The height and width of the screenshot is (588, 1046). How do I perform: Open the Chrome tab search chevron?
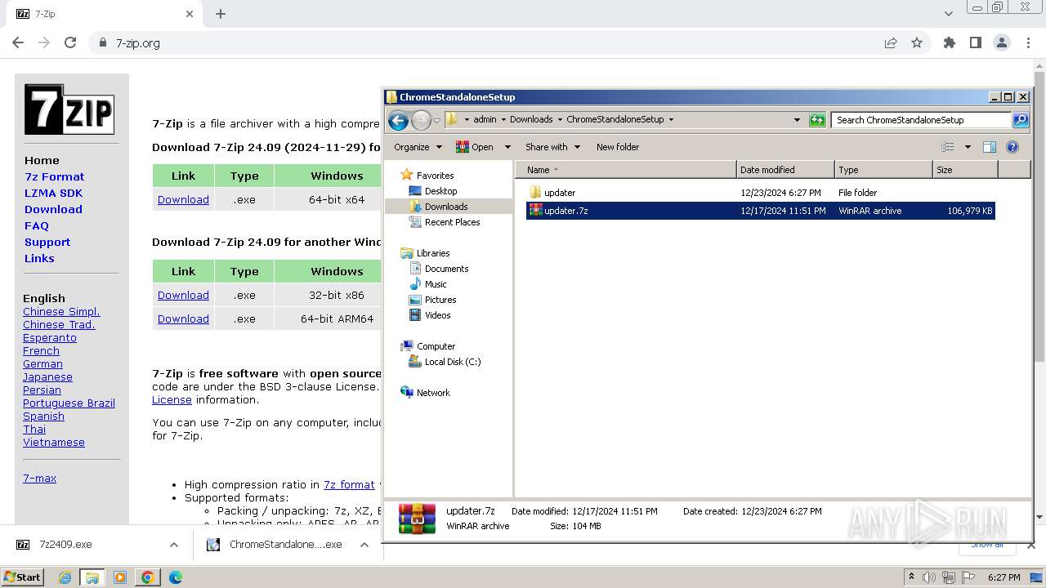(x=948, y=14)
